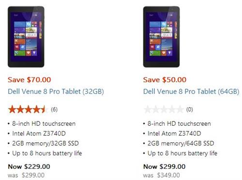The image size is (242, 180).
Task: Open the (6) reviews count
Action: click(54, 110)
